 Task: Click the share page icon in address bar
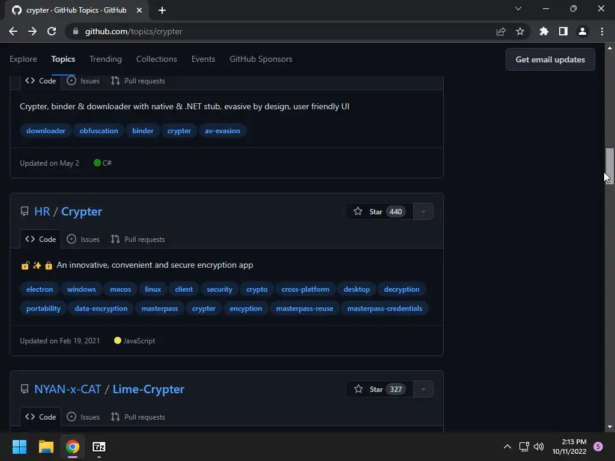pos(501,31)
